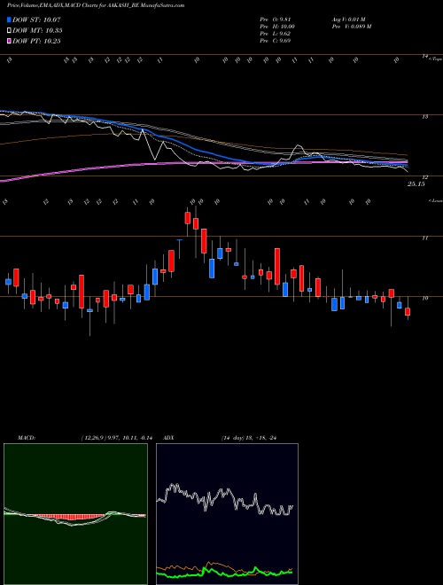443x585 pixels.
Task: Click the blue DOW ST legend swatch
Action: (9, 19)
